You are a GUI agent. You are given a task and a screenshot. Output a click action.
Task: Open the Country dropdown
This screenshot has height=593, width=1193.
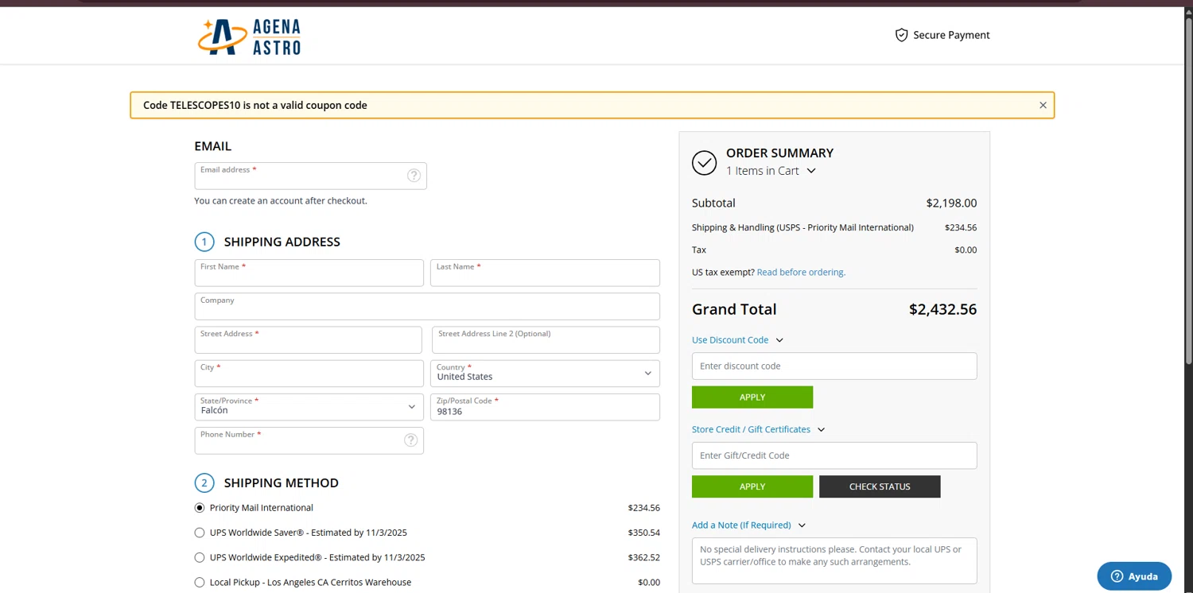tap(545, 374)
